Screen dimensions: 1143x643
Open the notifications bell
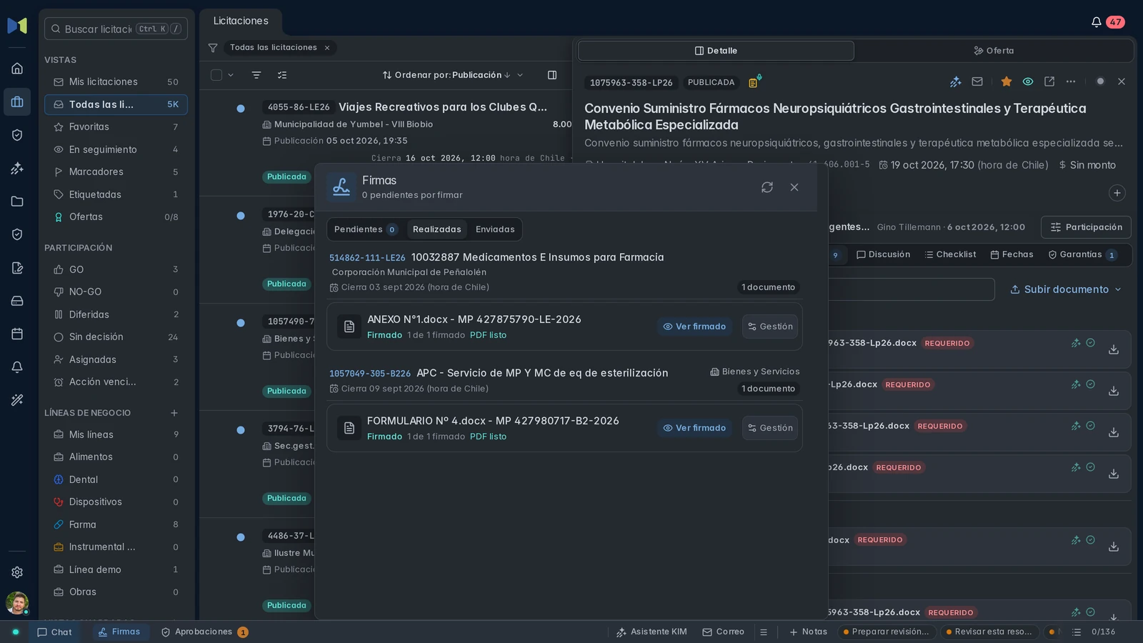point(1096,22)
